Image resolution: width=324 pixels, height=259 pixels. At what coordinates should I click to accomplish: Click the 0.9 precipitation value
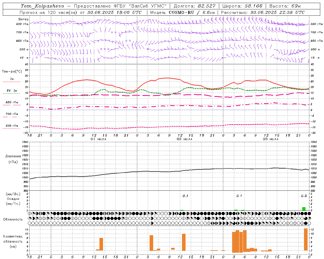[304, 196]
